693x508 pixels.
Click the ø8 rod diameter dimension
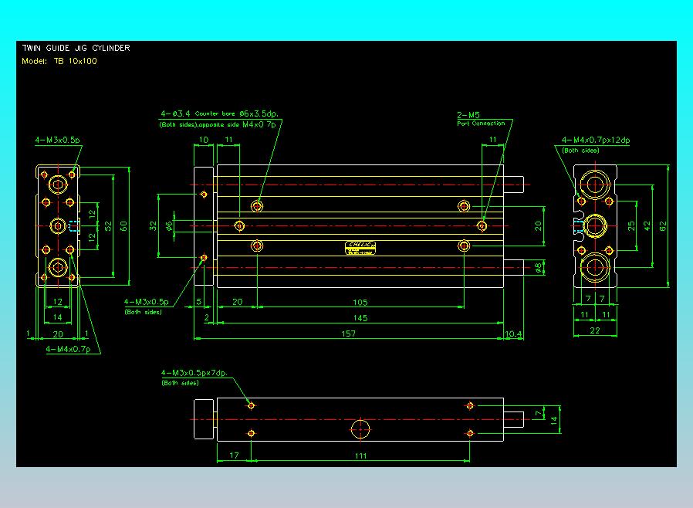pos(539,266)
